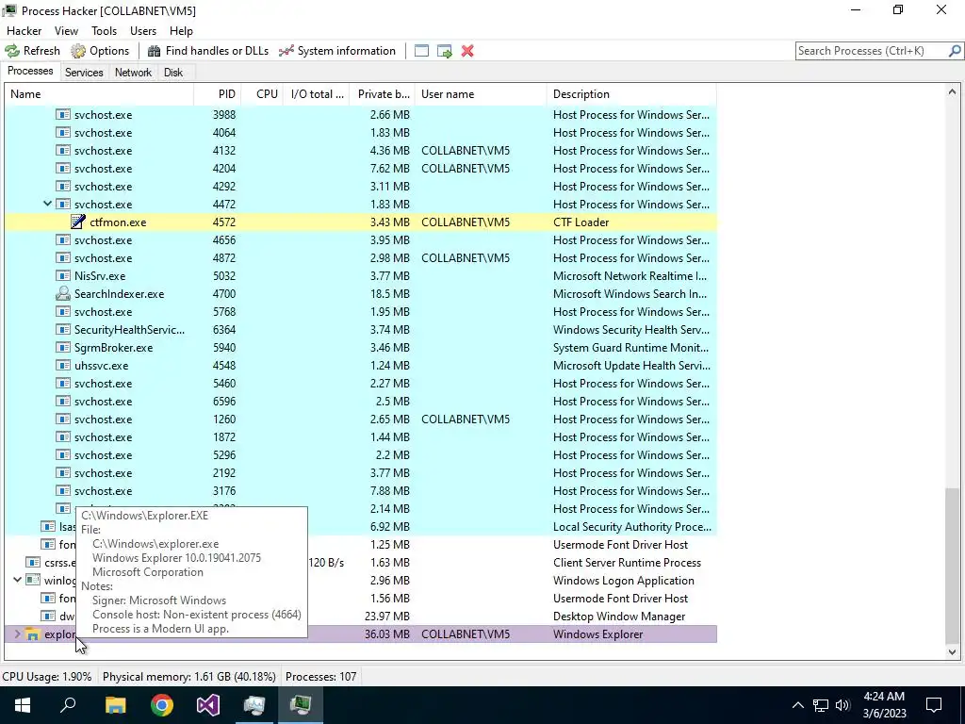Select the SgrmBroker.exe process name
Viewport: 965px width, 724px height.
113,348
